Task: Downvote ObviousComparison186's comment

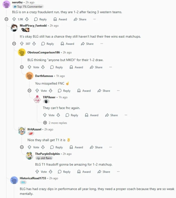Action: [43, 67]
